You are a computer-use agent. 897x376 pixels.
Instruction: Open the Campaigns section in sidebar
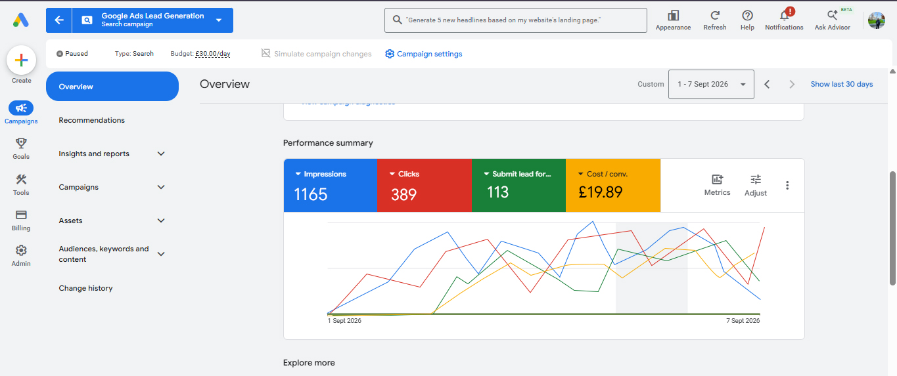(x=21, y=112)
